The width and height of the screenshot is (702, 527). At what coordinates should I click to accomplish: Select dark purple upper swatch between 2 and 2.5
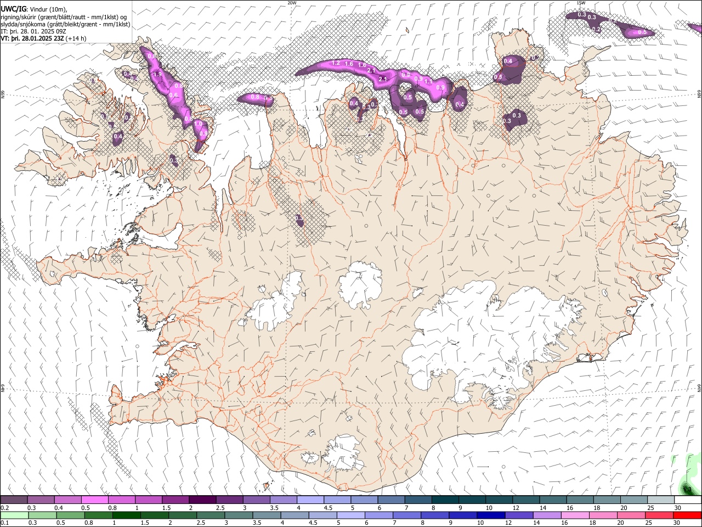pos(202,500)
